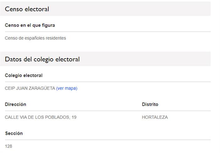Click the "Colegio electoral" field label
Image resolution: width=220 pixels, height=153 pixels.
[24, 76]
